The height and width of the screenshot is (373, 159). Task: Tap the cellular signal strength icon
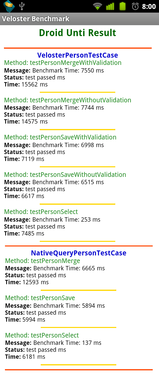[110, 6]
